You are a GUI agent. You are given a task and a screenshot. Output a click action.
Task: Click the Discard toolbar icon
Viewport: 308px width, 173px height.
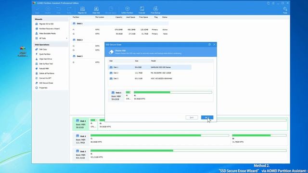click(x=48, y=10)
